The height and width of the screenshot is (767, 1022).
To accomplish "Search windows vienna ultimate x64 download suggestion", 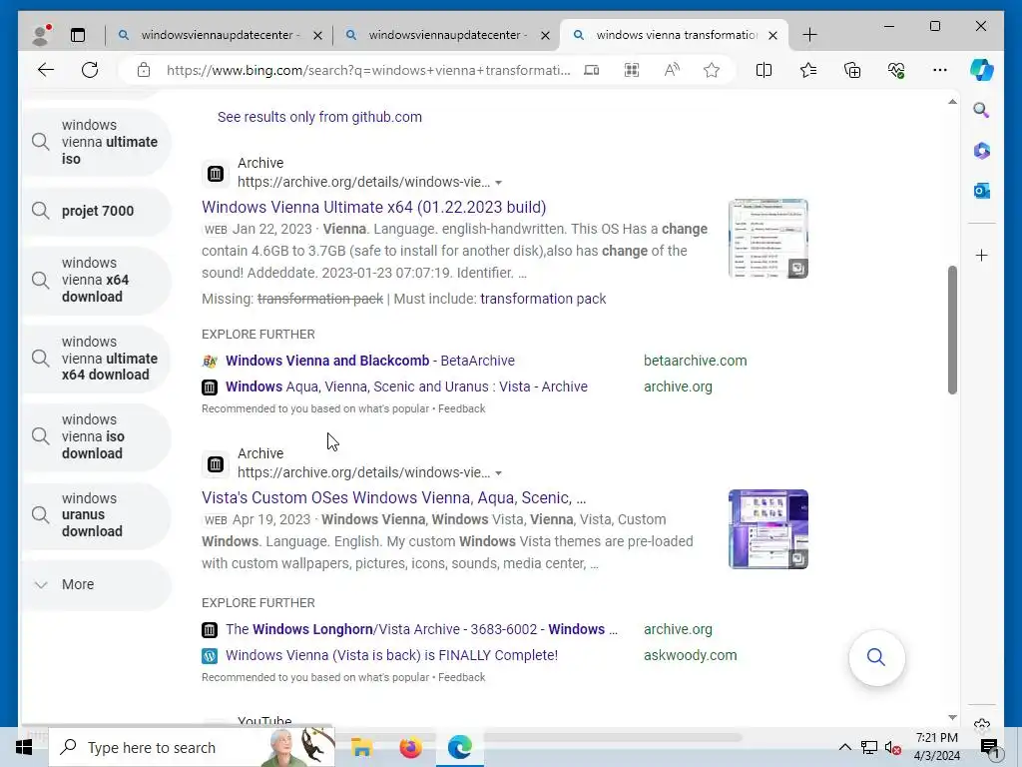I will tap(97, 359).
